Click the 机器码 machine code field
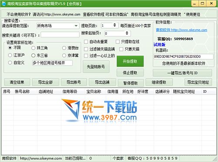 pos(184,57)
